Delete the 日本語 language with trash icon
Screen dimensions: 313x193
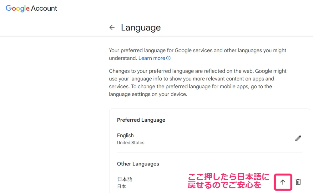(298, 182)
